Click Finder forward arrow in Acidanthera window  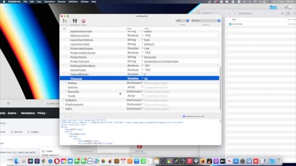click(235, 13)
